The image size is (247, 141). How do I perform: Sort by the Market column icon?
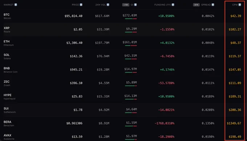point(16,5)
